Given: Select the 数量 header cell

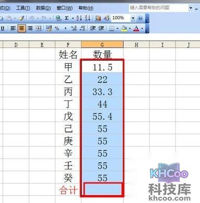Looking at the screenshot, I should (102, 54).
